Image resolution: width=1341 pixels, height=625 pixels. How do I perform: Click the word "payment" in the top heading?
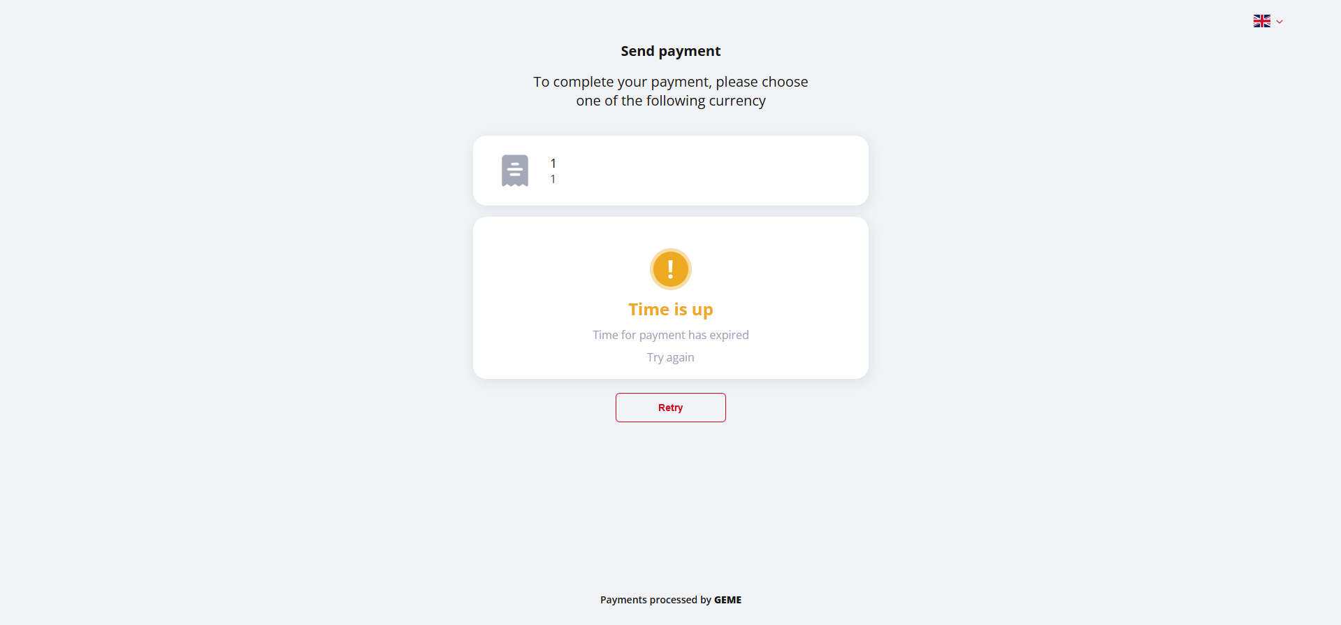click(689, 51)
